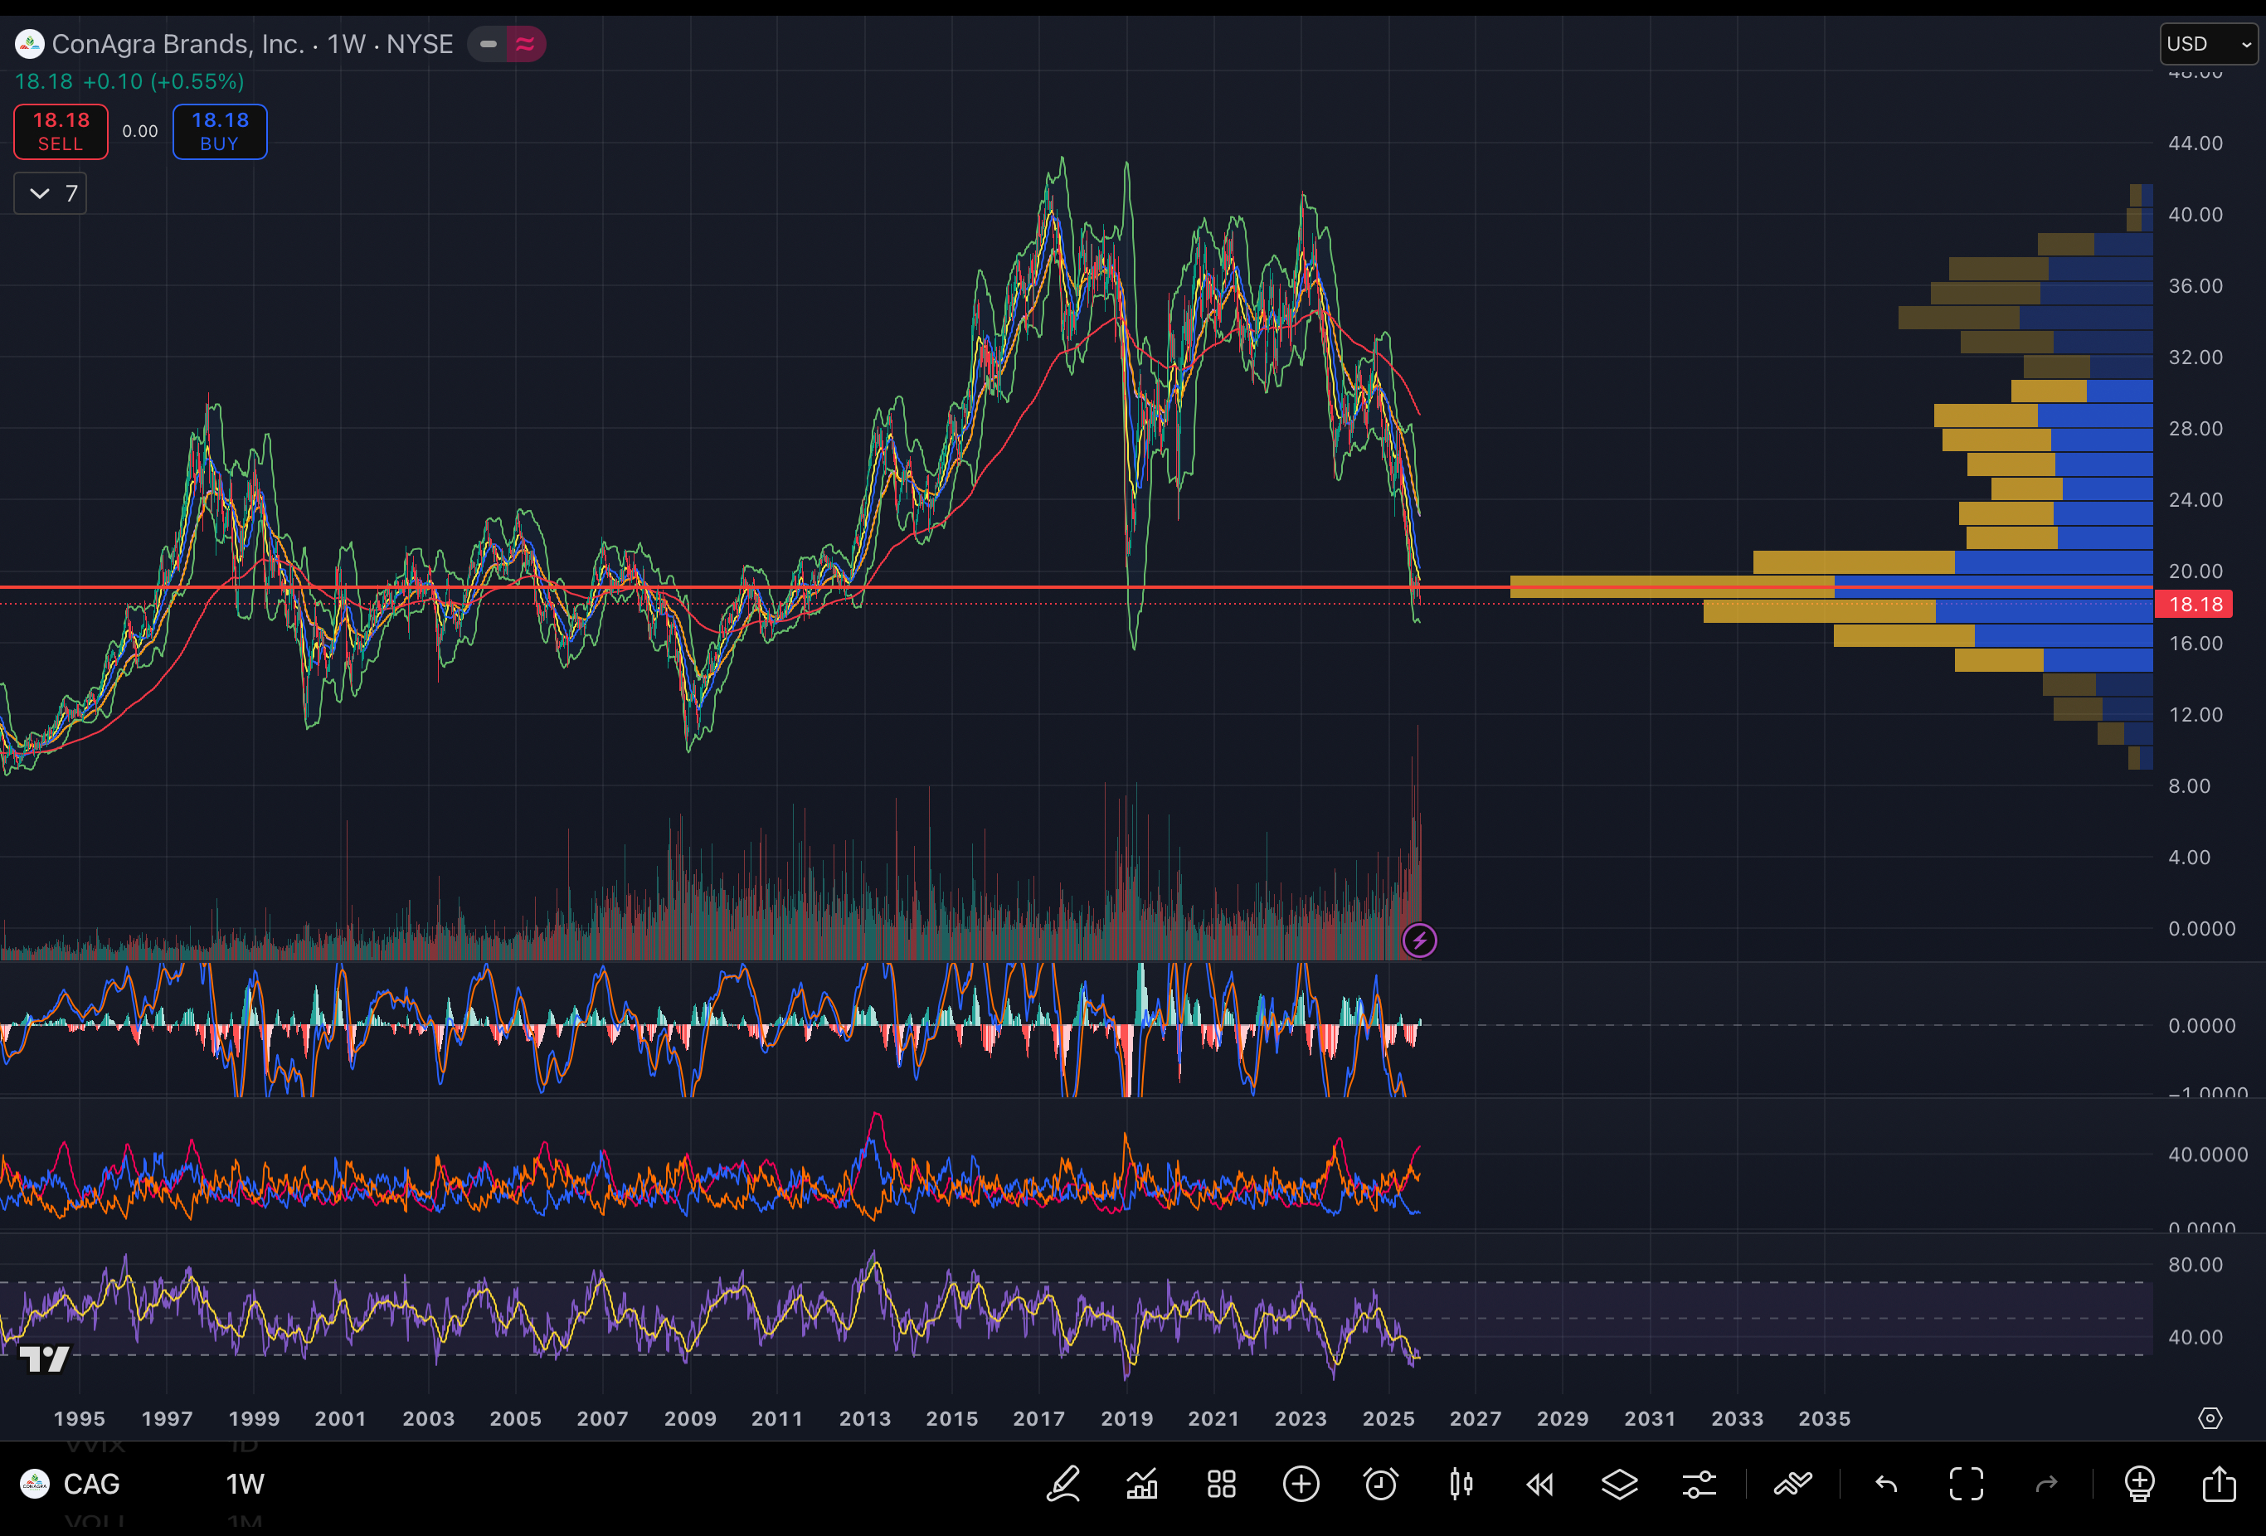The width and height of the screenshot is (2266, 1536).
Task: Open the object tree layers icon
Action: coord(1620,1485)
